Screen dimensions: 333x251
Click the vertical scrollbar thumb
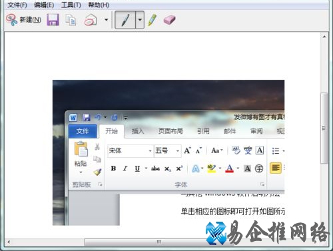pos(324,128)
